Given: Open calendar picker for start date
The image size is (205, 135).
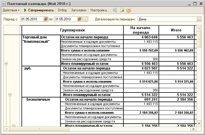Looking at the screenshot, I should click(x=46, y=19).
